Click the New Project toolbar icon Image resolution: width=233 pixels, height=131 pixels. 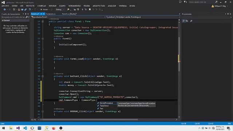(14, 9)
